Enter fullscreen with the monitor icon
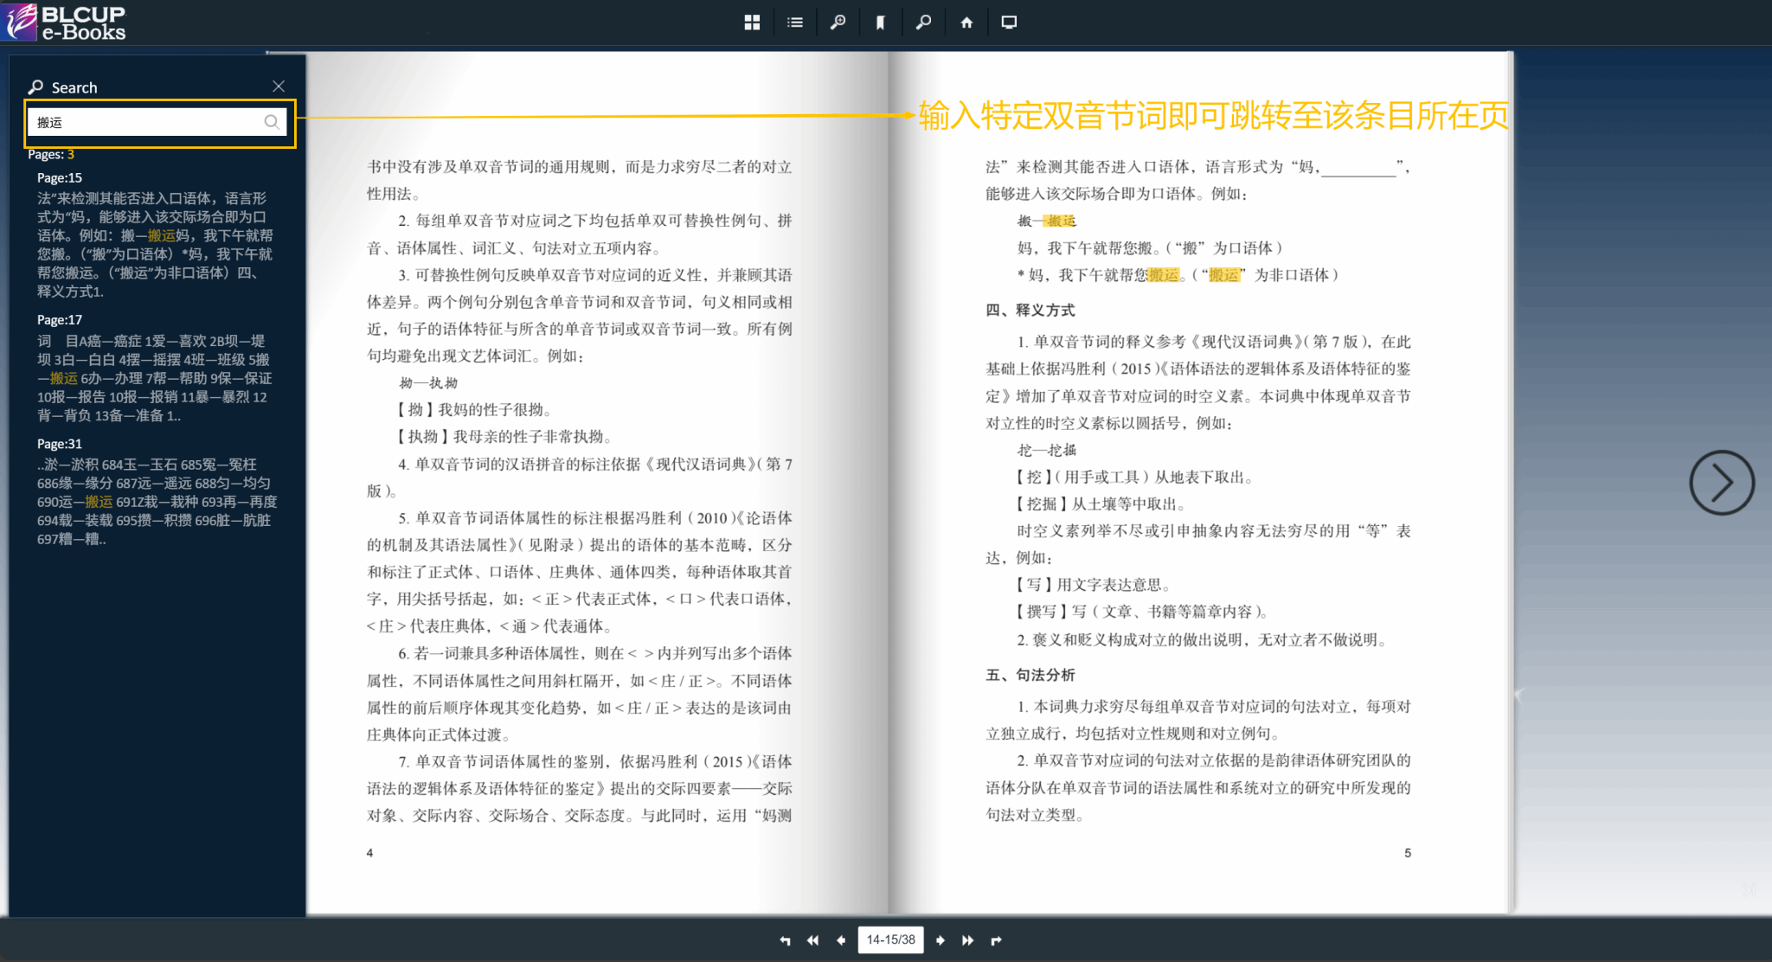The image size is (1772, 962). coord(1009,22)
